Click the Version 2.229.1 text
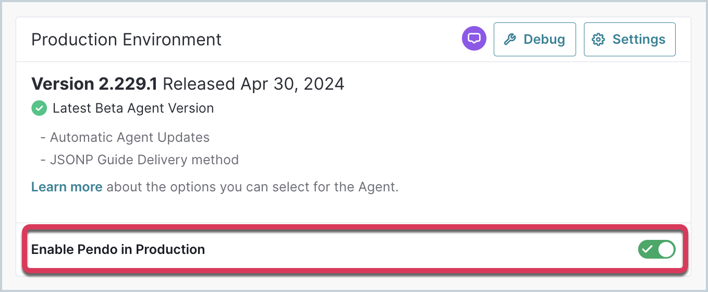This screenshot has width=708, height=292. [x=97, y=83]
